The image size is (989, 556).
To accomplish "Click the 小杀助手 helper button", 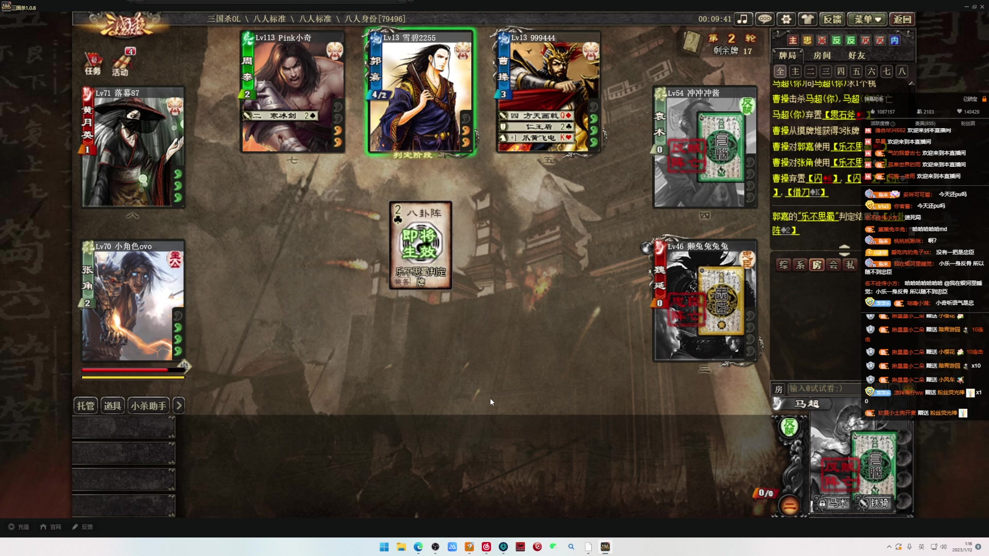I will [149, 406].
